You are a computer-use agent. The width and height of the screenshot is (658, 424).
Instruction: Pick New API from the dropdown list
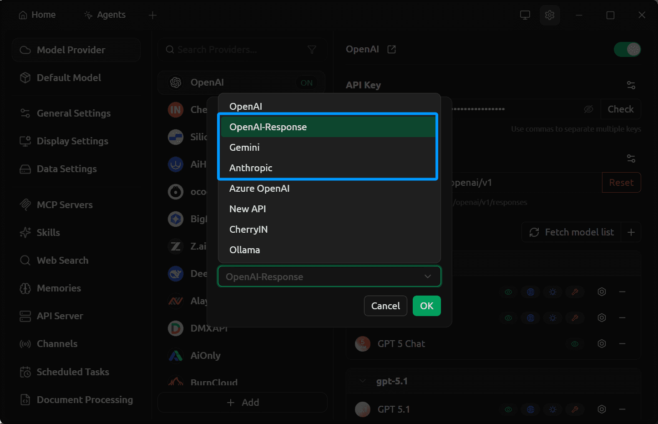329,209
